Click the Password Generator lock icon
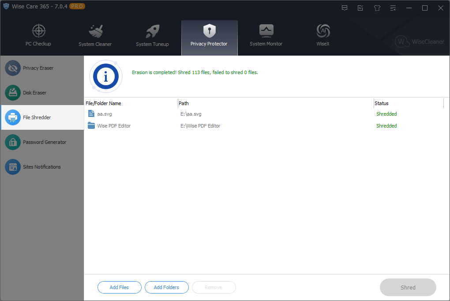The height and width of the screenshot is (301, 450). click(13, 142)
